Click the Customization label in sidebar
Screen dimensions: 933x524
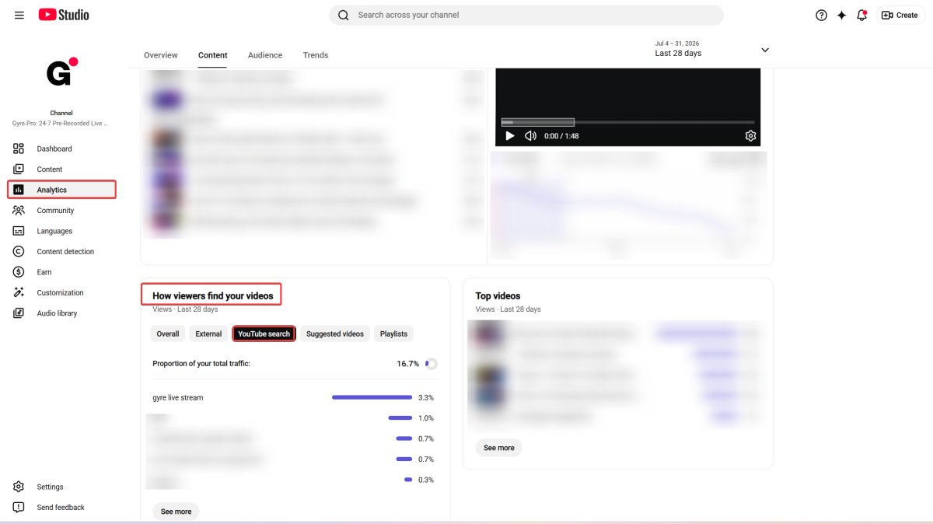(x=60, y=292)
